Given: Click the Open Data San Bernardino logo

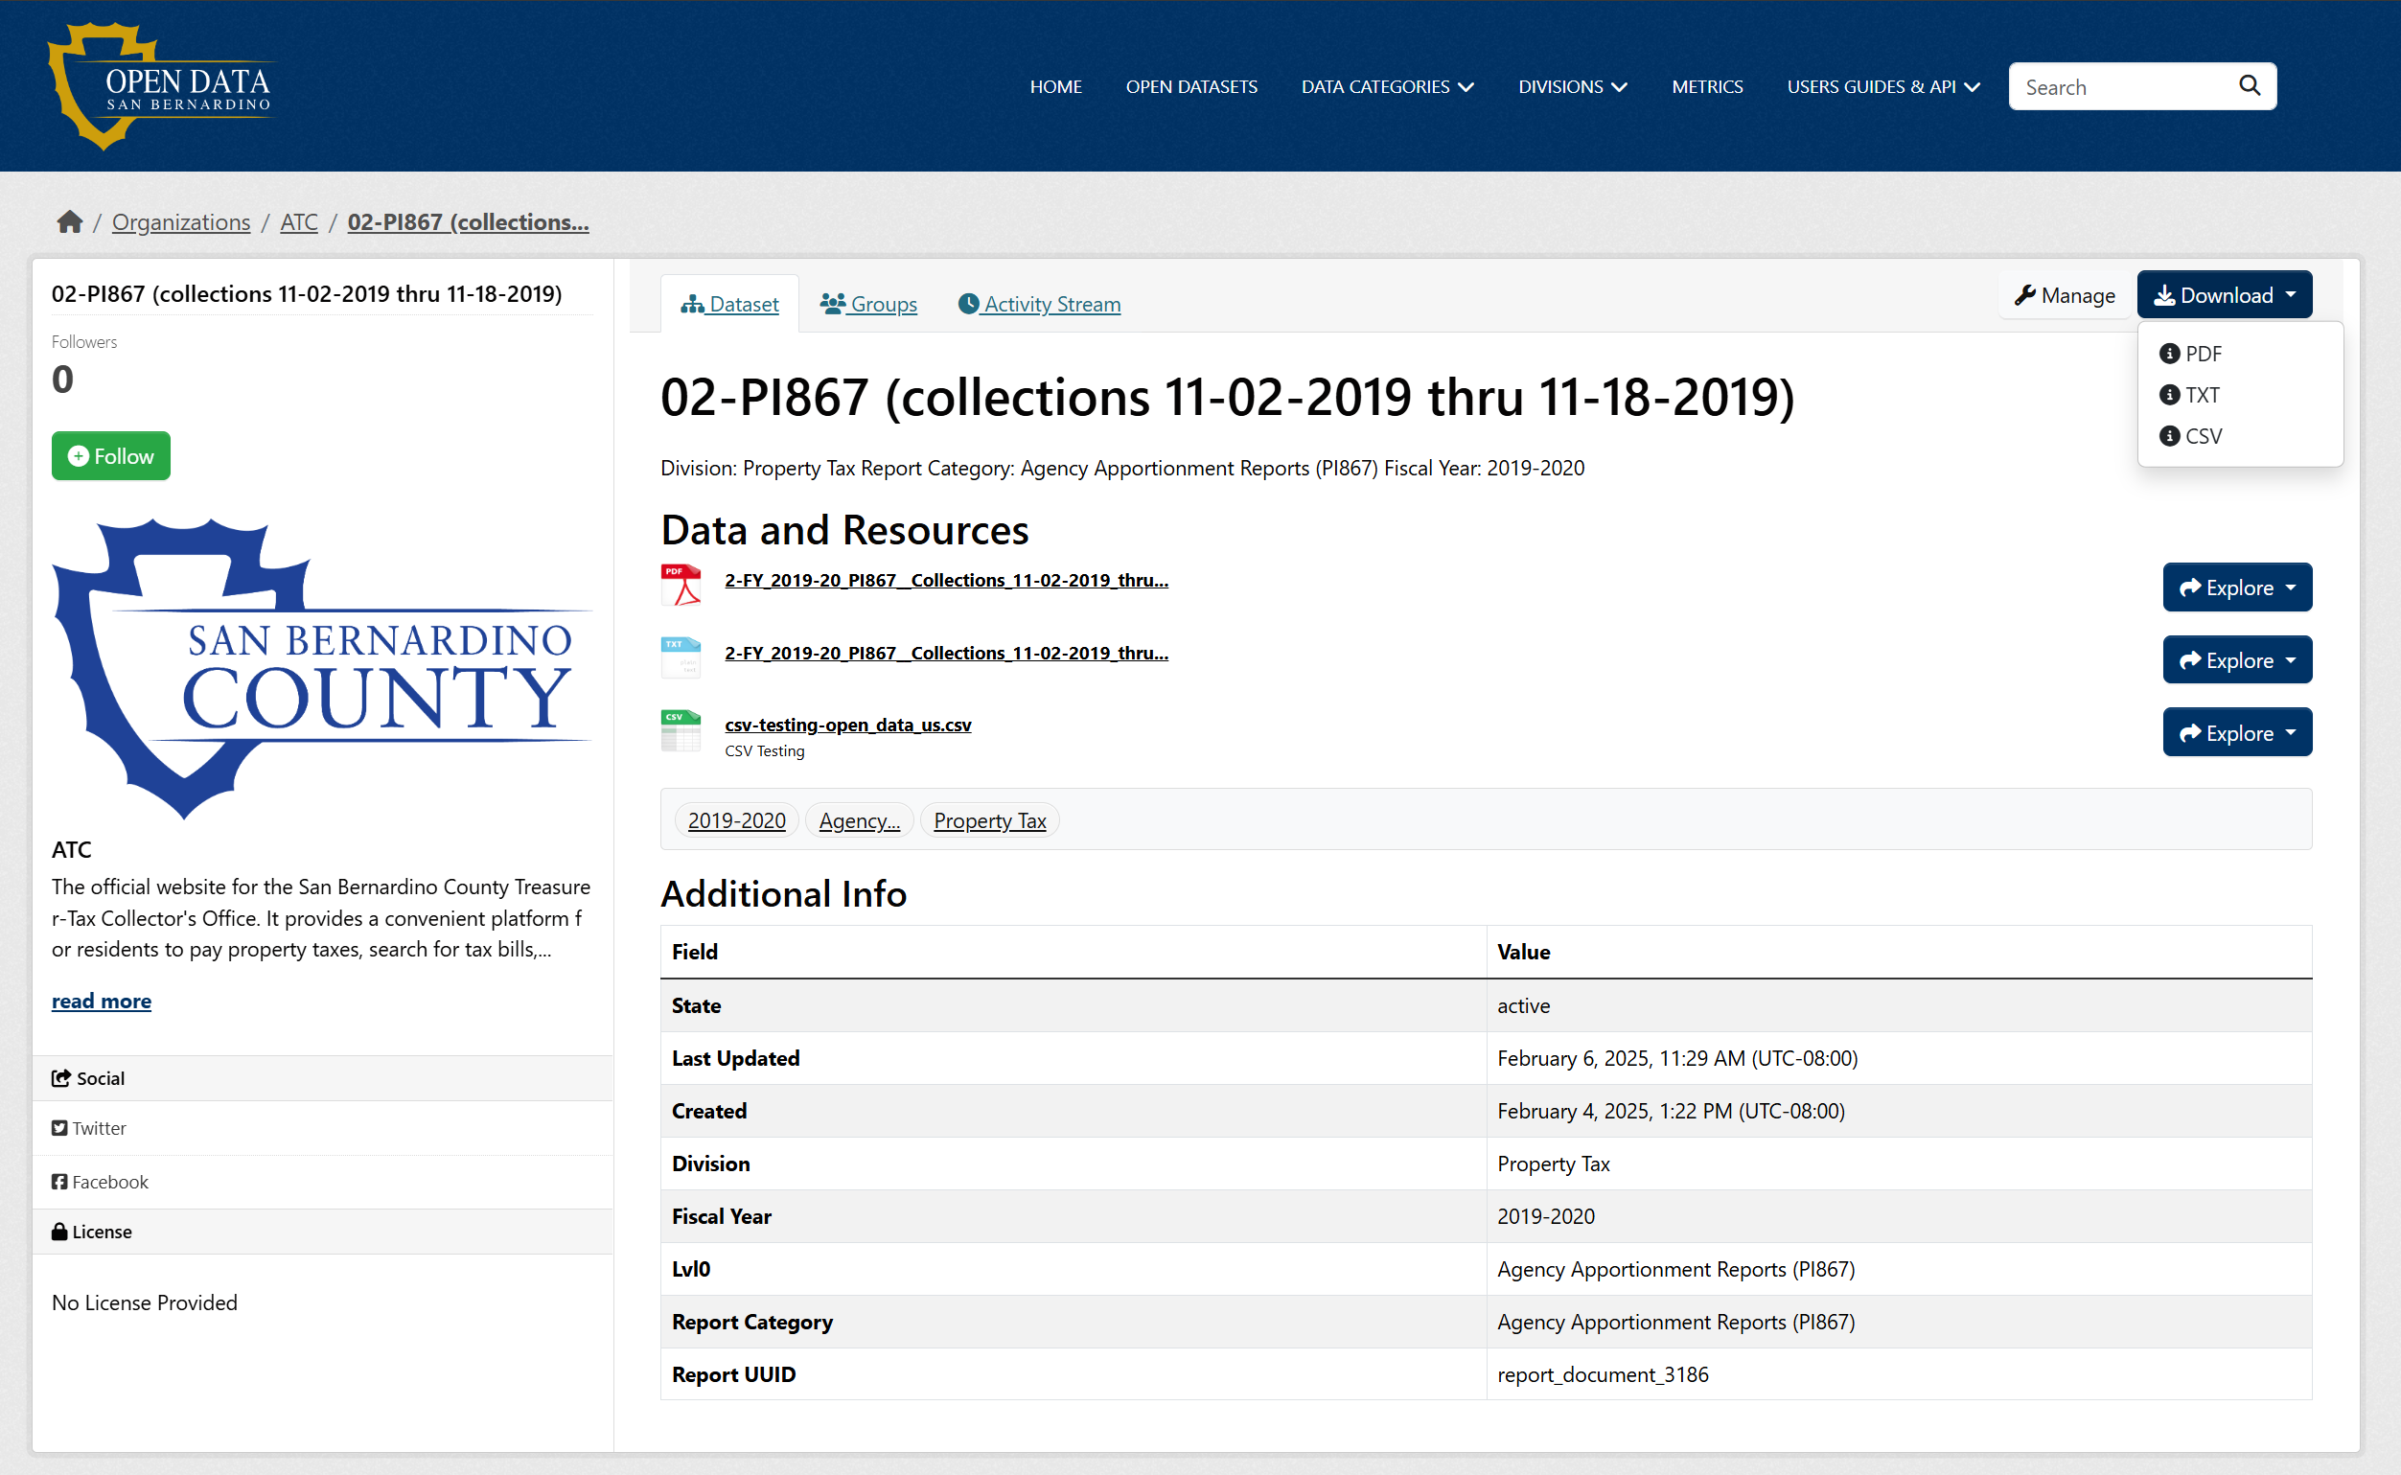Looking at the screenshot, I should pyautogui.click(x=162, y=86).
